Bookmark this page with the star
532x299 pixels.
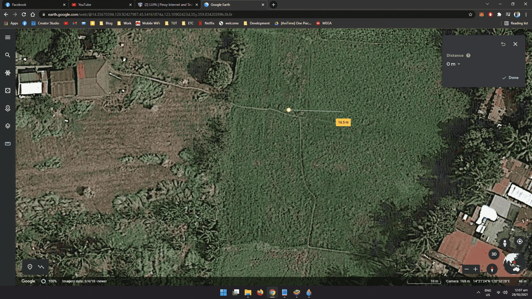470,14
